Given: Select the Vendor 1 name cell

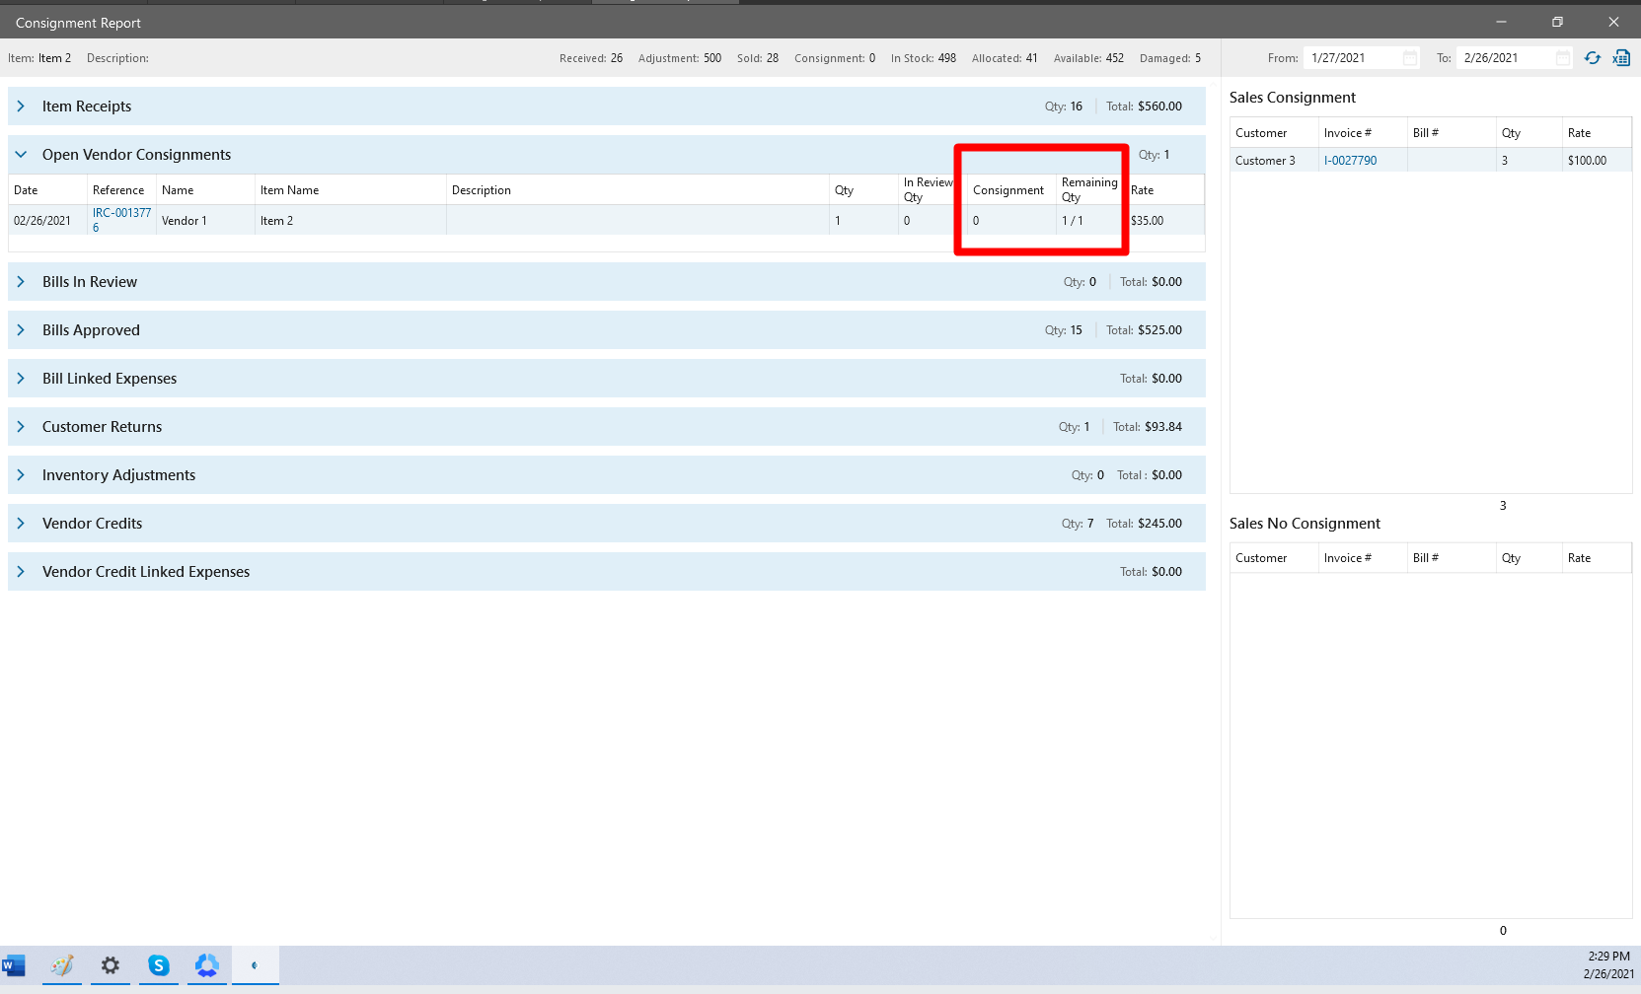Looking at the screenshot, I should (x=205, y=221).
